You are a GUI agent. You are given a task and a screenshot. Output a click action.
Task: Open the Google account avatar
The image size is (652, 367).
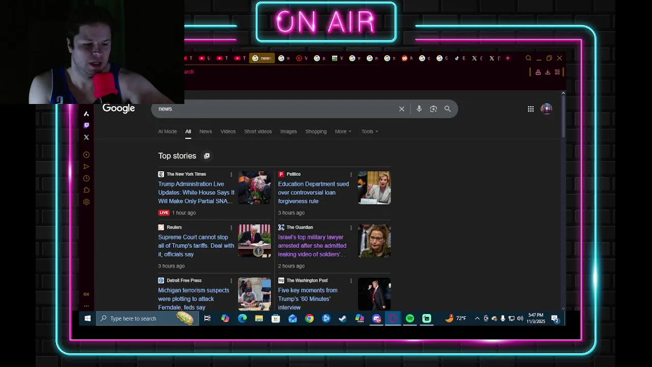(x=546, y=109)
